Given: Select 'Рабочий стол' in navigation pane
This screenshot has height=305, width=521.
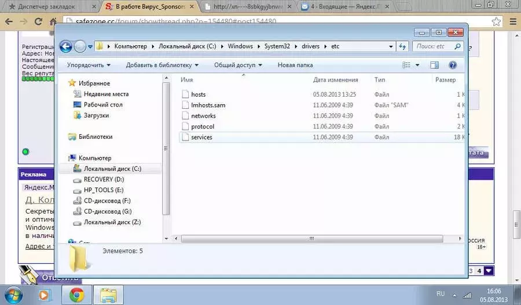Looking at the screenshot, I should 103,105.
